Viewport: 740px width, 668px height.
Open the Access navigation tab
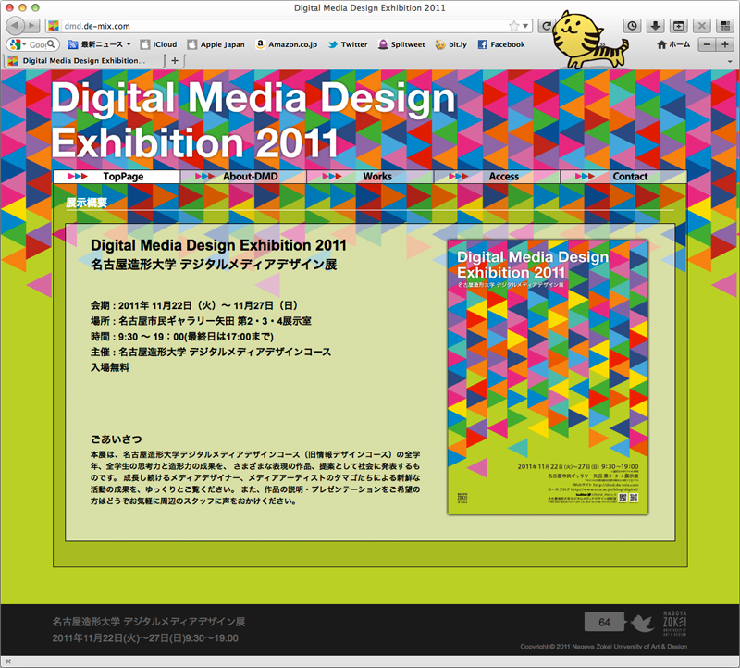(497, 177)
